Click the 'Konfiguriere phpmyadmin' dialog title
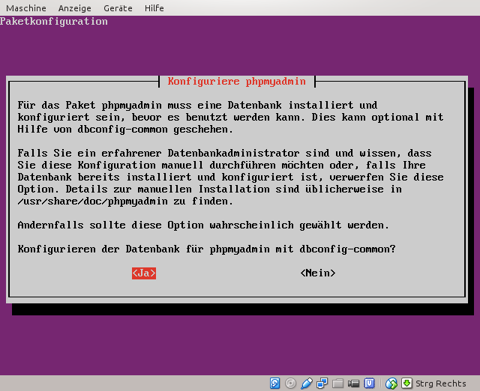This screenshot has width=480, height=391. pyautogui.click(x=237, y=82)
